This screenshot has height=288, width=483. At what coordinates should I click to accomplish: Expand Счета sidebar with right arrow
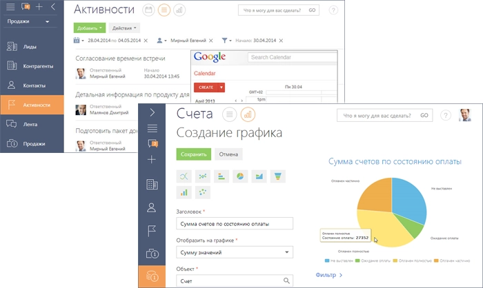pyautogui.click(x=152, y=112)
